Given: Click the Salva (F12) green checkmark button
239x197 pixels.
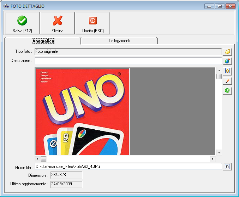Looking at the screenshot, I should click(x=22, y=23).
